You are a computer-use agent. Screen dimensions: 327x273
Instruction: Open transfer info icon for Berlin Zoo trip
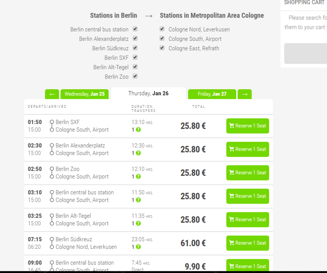138,177
